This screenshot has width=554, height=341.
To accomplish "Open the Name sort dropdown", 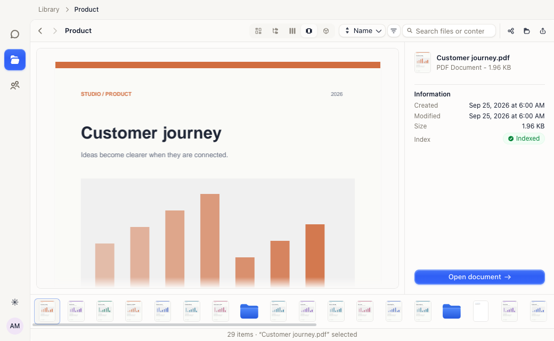I will click(362, 31).
